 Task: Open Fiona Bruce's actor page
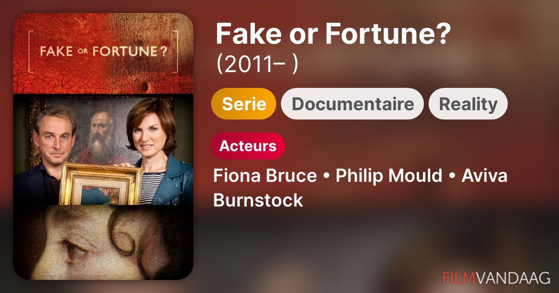click(x=263, y=176)
